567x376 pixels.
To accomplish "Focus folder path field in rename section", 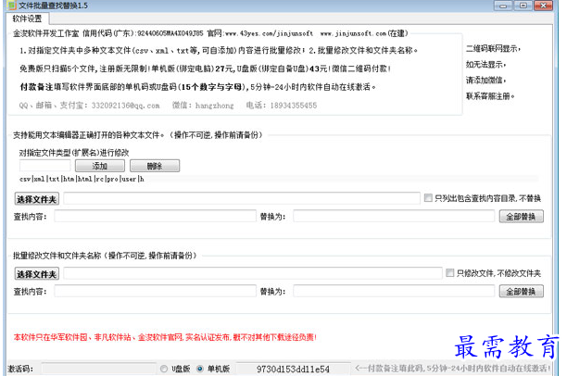I will click(x=253, y=273).
